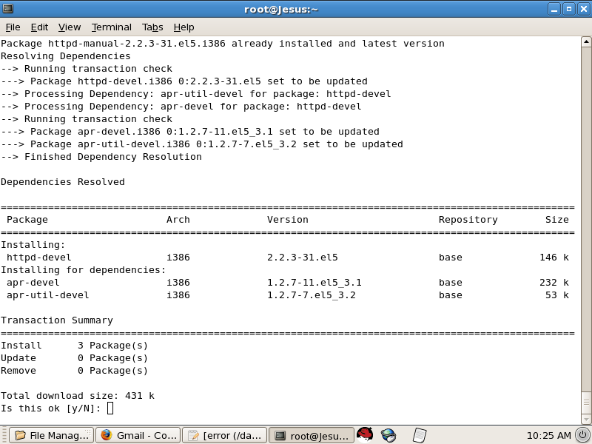Click the 'apr-util-devel' package name in table
The width and height of the screenshot is (592, 444).
click(47, 295)
